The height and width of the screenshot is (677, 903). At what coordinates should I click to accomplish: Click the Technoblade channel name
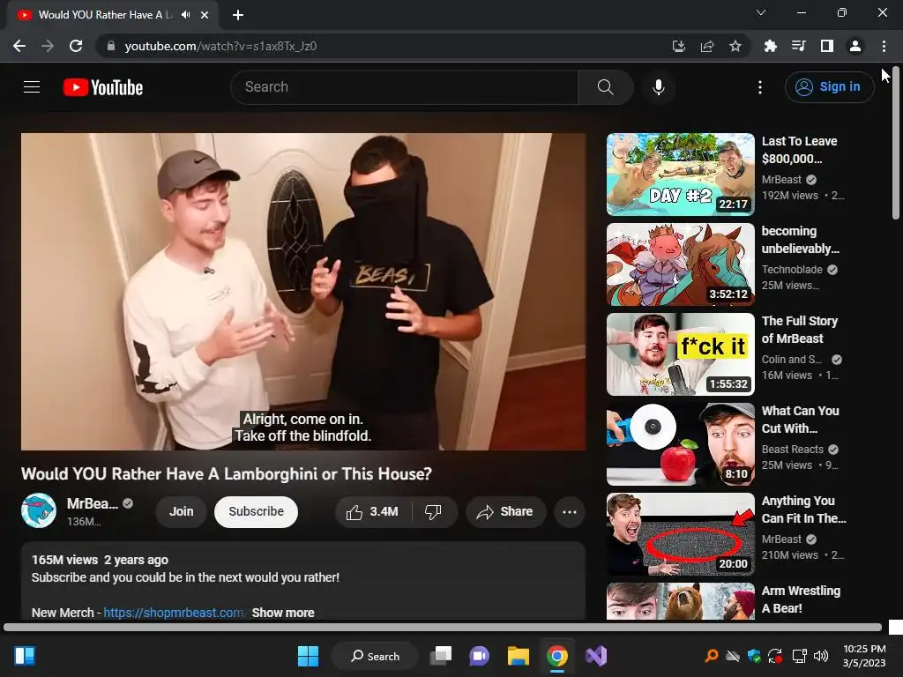coord(792,270)
